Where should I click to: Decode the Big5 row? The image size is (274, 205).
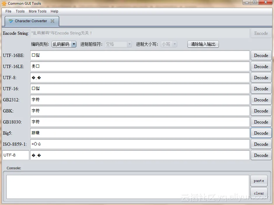pos(261,133)
